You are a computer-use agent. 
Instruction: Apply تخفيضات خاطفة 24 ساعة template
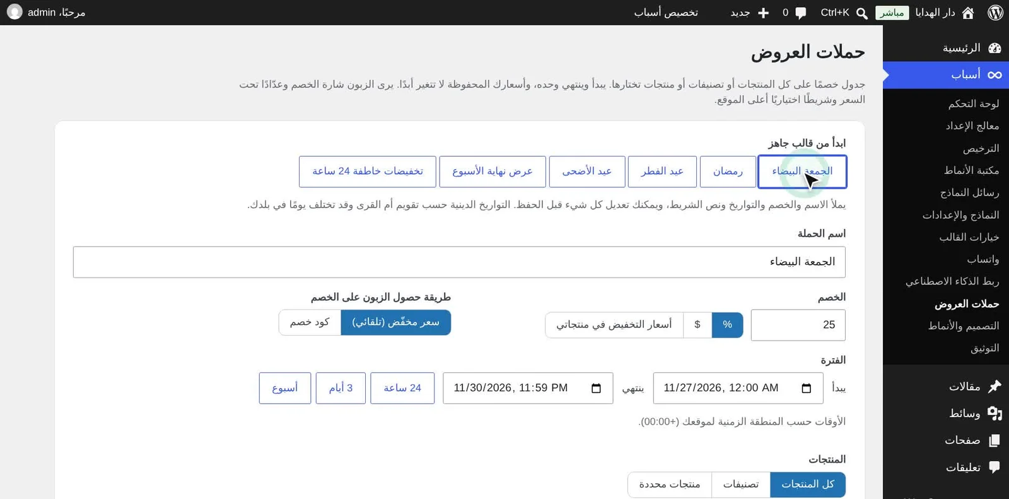(368, 172)
